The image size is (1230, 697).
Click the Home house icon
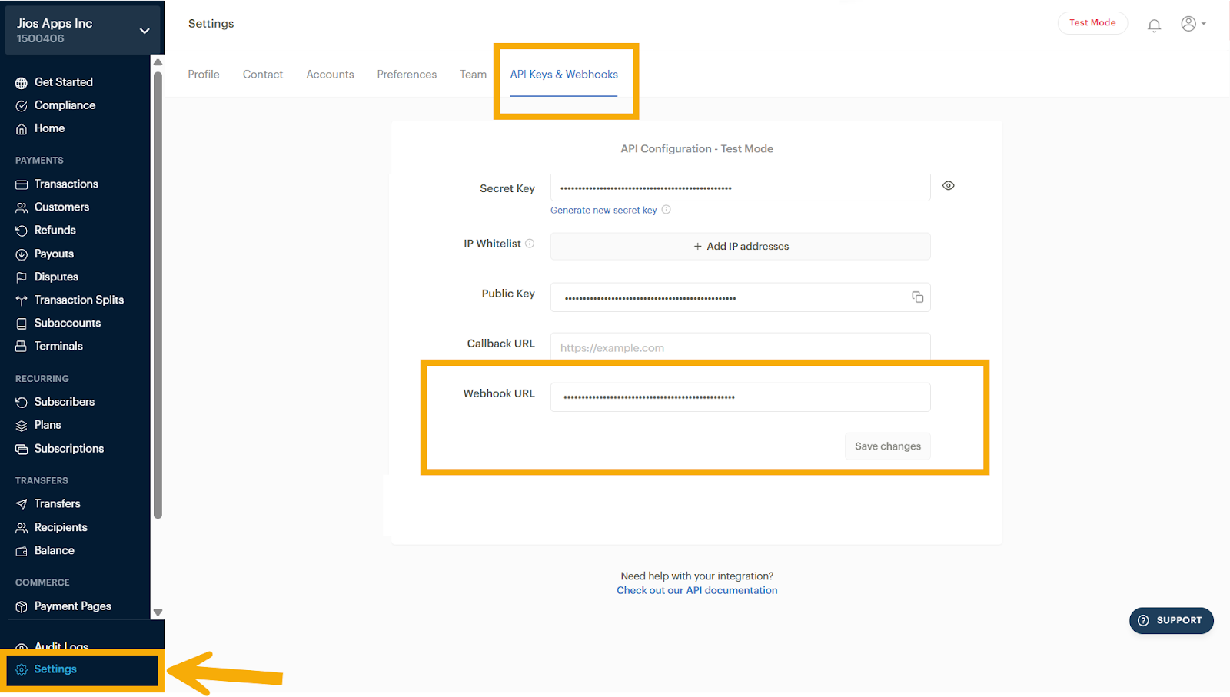tap(22, 129)
